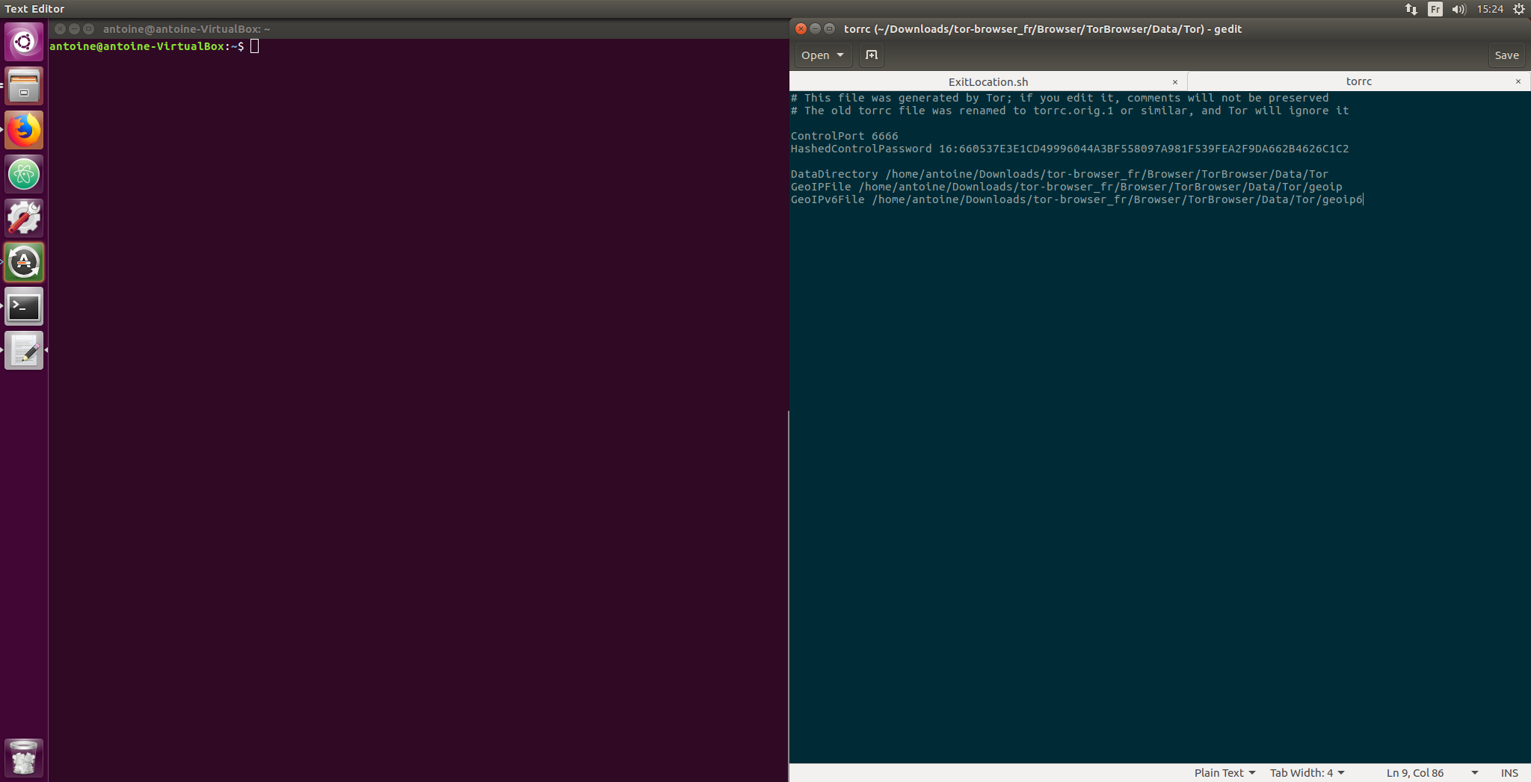
Task: Close the ExitLocation.sh tab
Action: coord(1175,82)
